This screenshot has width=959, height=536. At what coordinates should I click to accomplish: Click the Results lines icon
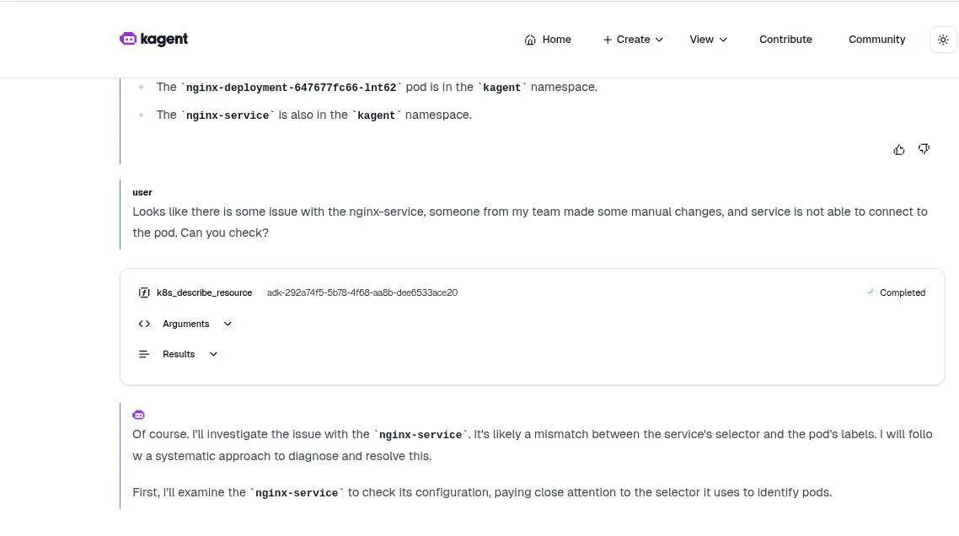click(x=144, y=354)
